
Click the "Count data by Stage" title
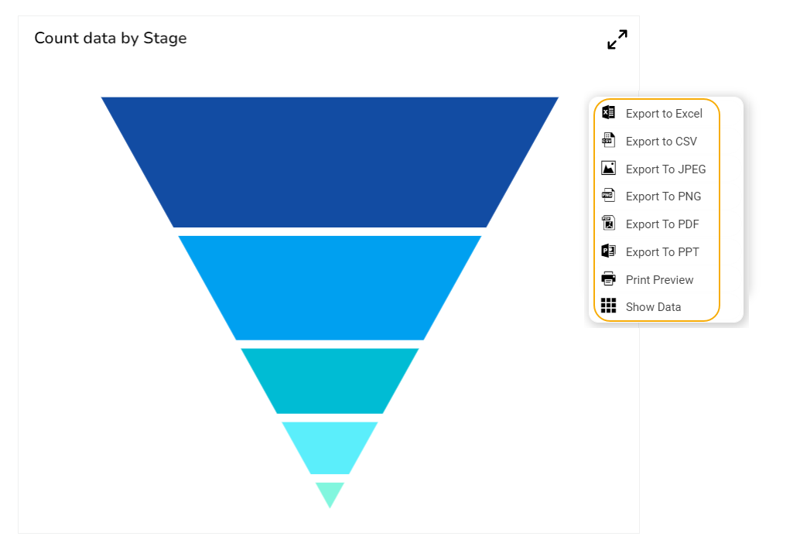[x=111, y=38]
